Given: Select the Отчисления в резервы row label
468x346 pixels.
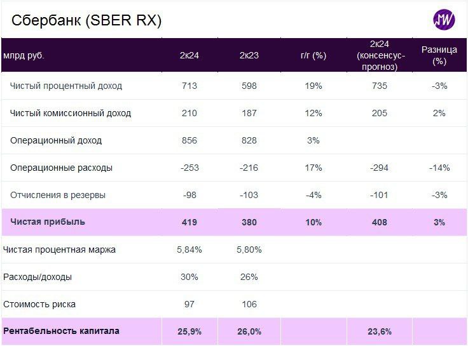Looking at the screenshot, I should 58,195.
